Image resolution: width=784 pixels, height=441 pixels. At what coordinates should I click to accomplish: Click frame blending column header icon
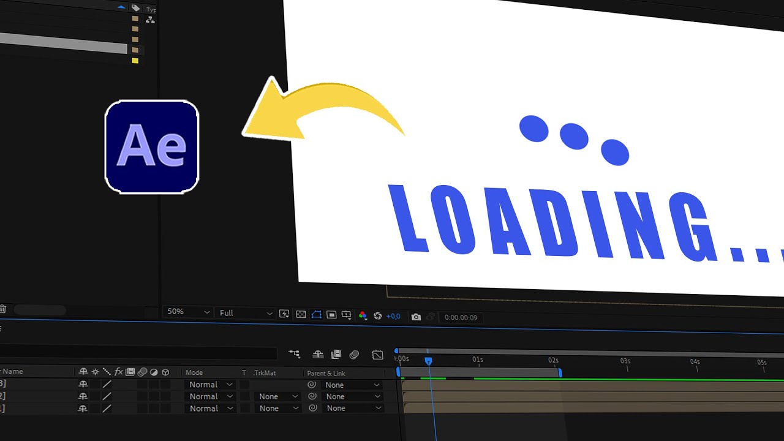pyautogui.click(x=130, y=372)
